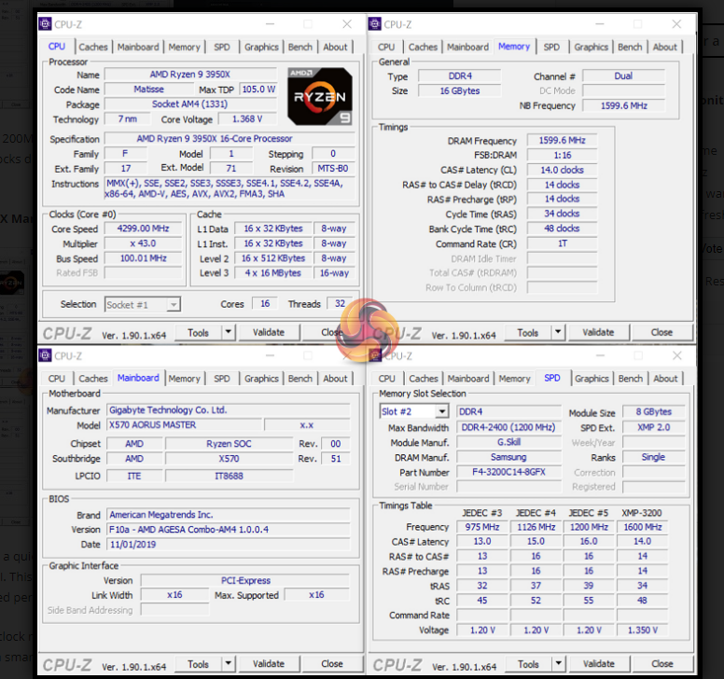
Task: Click the DRAM Frequency value 1599.6 MHz
Action: pyautogui.click(x=562, y=140)
